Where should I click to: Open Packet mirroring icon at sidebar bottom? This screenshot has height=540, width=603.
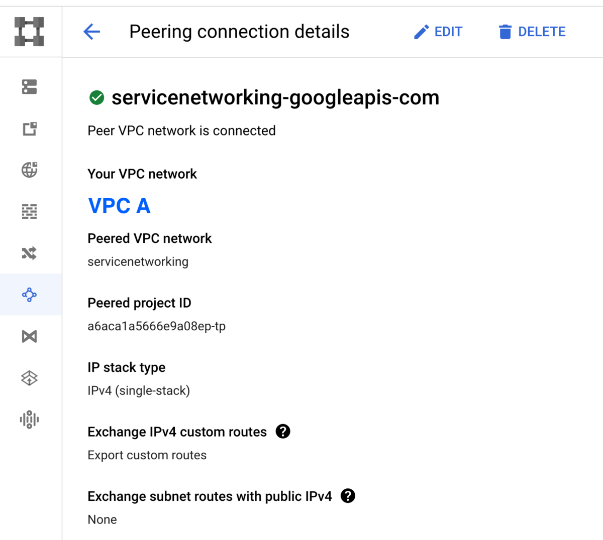tap(29, 420)
